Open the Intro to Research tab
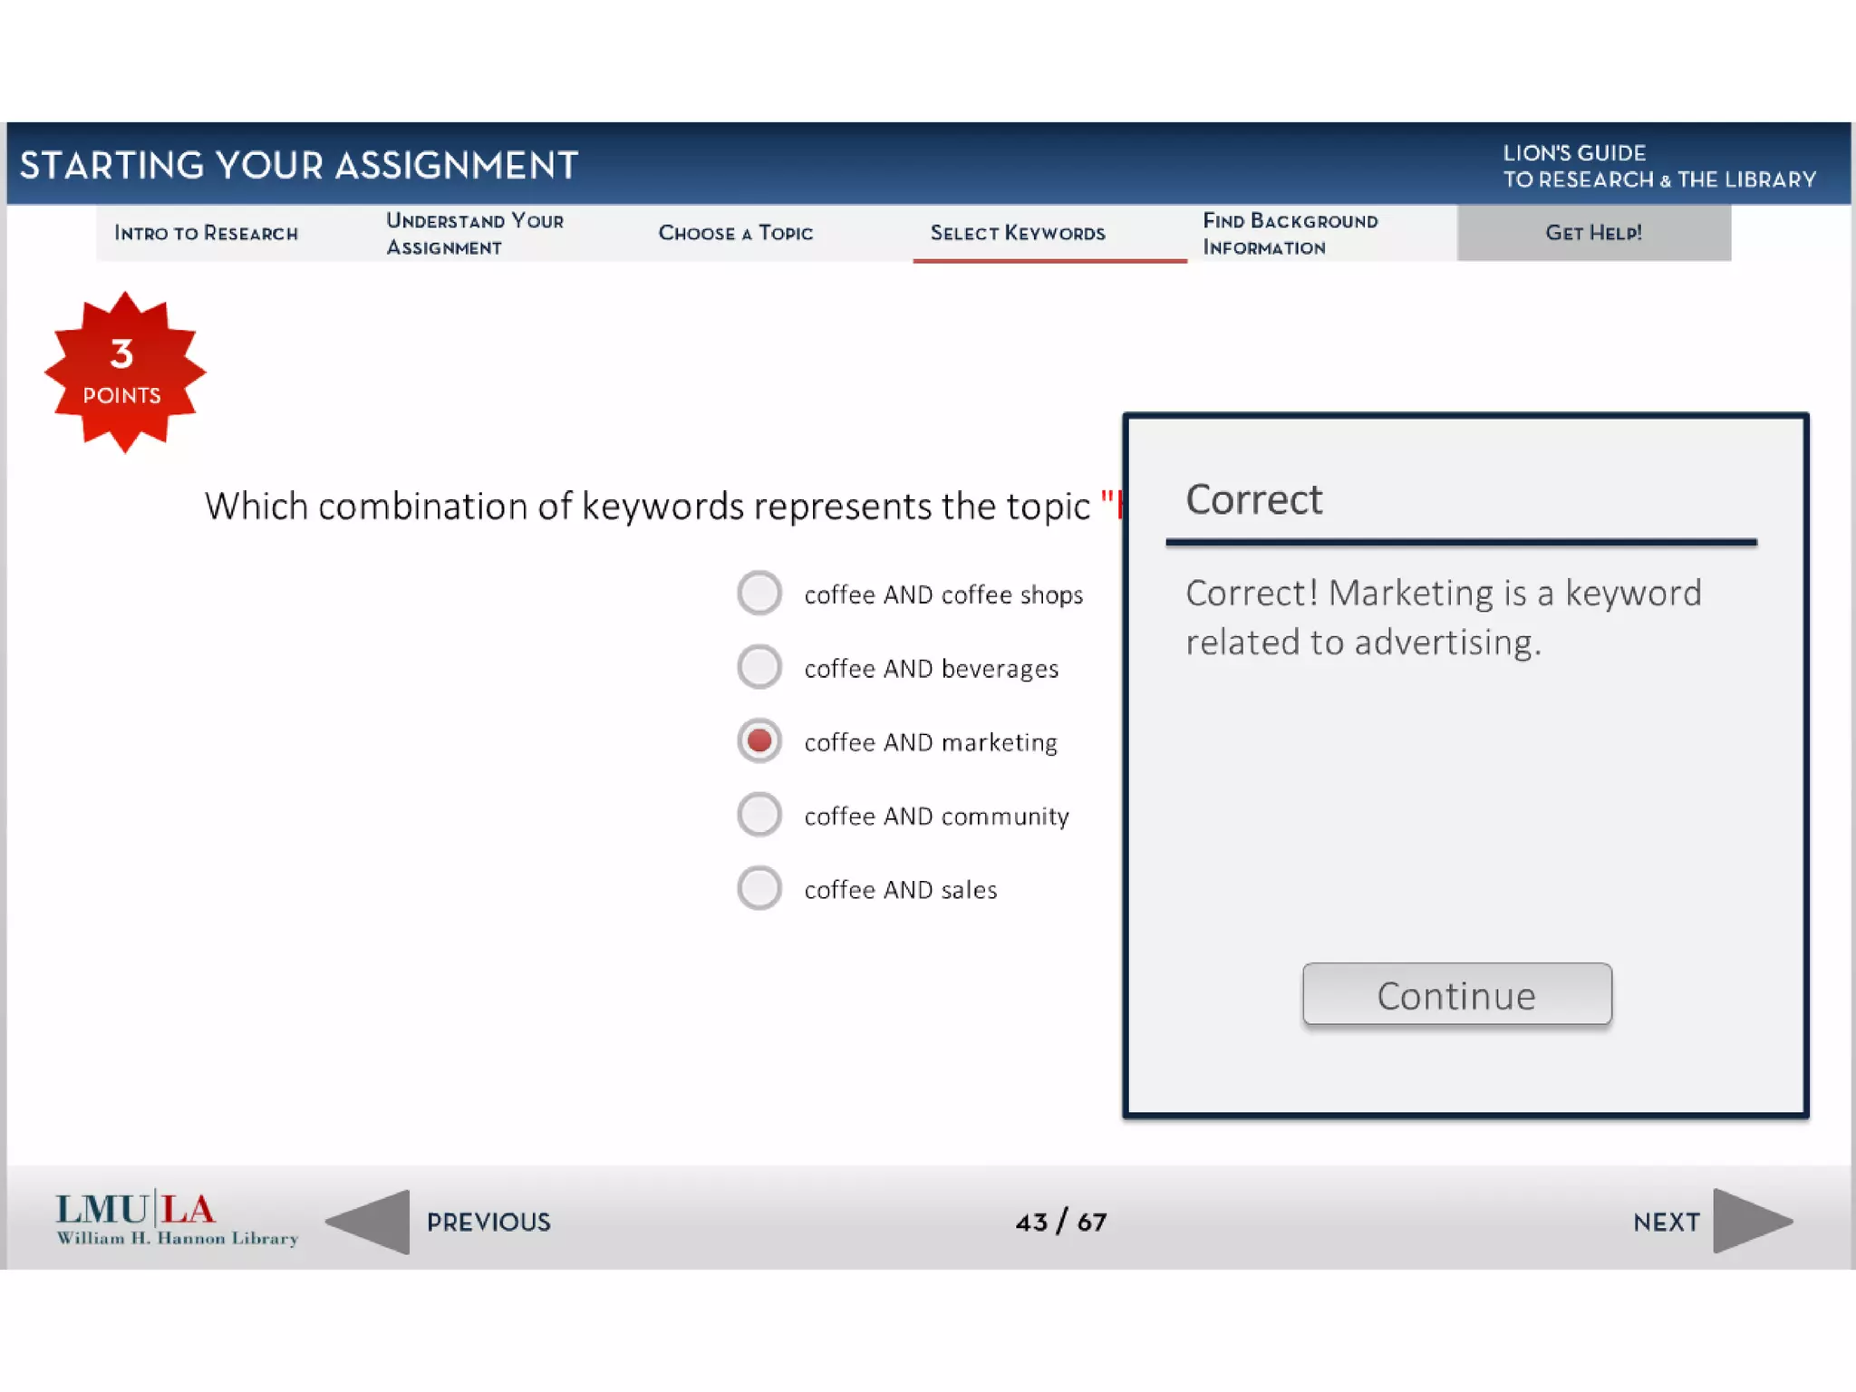This screenshot has height=1392, width=1856. [x=207, y=233]
